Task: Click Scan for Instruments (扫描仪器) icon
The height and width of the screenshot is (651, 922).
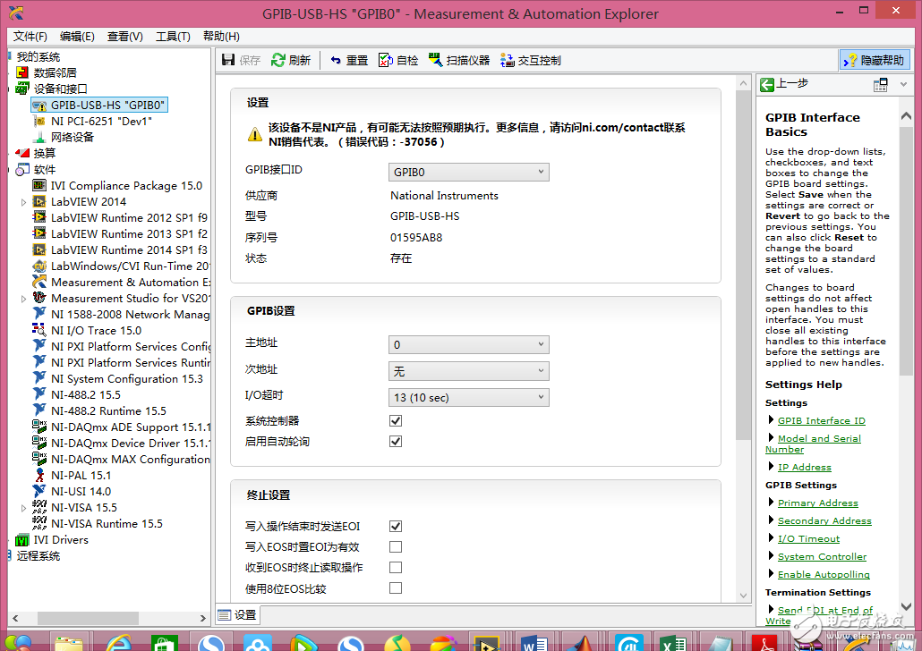Action: pyautogui.click(x=435, y=60)
